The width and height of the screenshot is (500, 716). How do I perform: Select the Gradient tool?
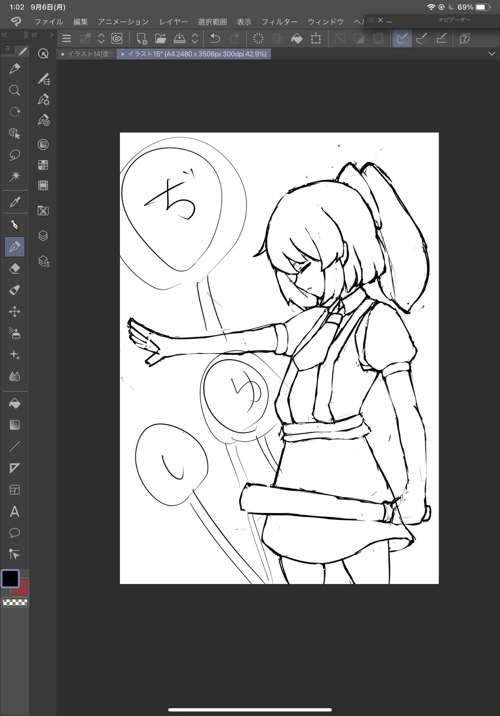tap(14, 425)
